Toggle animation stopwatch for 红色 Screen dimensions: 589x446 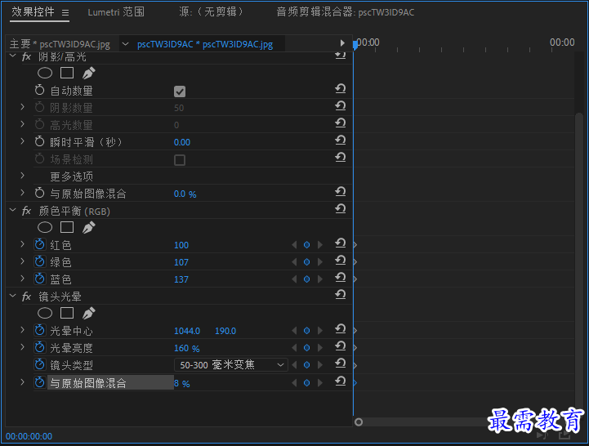pos(39,244)
